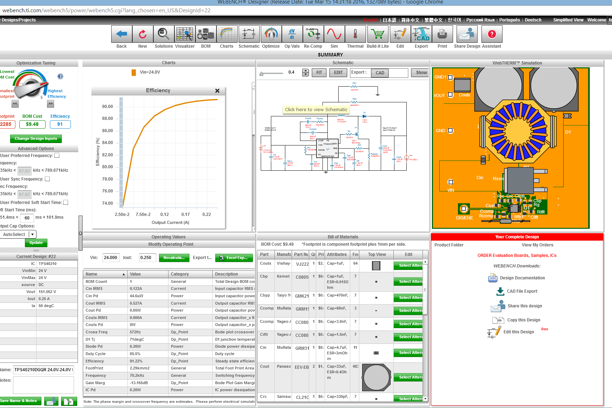Click the design Name text field

click(x=44, y=370)
